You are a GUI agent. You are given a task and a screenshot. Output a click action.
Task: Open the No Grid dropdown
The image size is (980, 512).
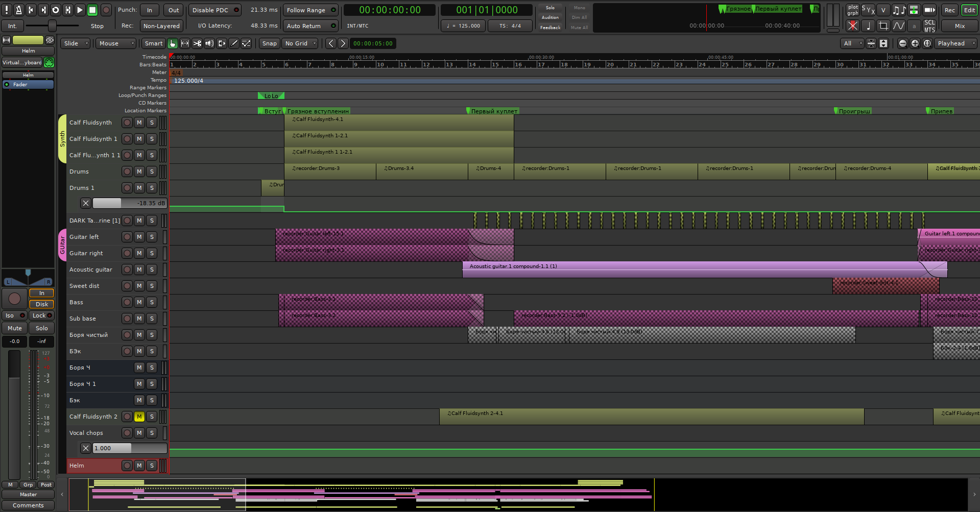(300, 43)
